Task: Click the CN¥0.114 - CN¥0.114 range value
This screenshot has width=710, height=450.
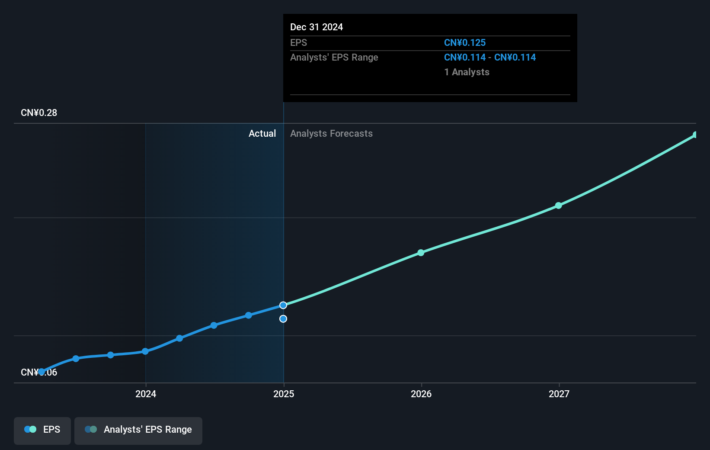Action: pos(490,58)
